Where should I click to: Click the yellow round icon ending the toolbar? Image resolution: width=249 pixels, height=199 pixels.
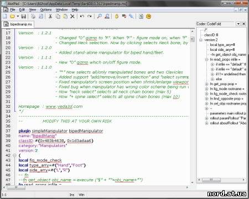[148, 17]
